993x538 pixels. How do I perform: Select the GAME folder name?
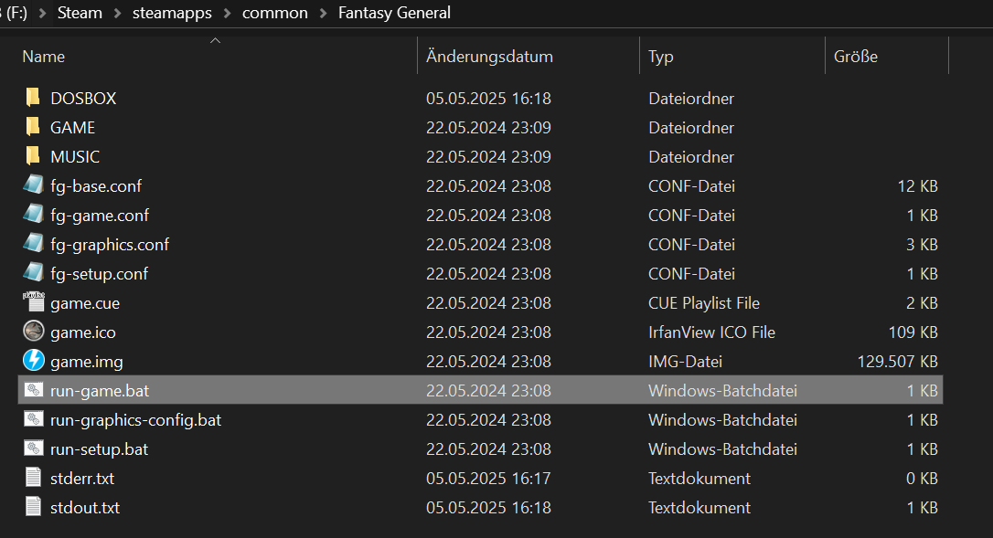tap(73, 127)
